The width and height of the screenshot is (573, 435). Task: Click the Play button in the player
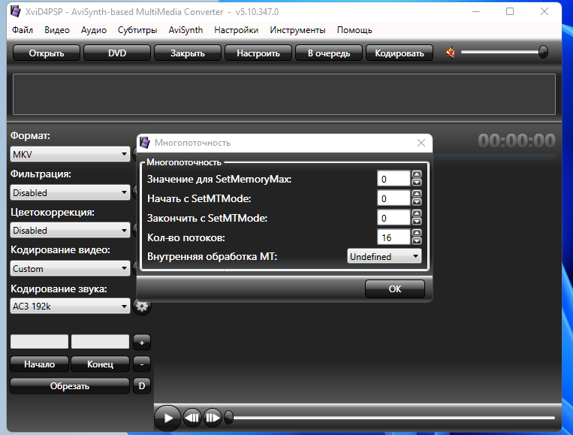[x=168, y=417]
